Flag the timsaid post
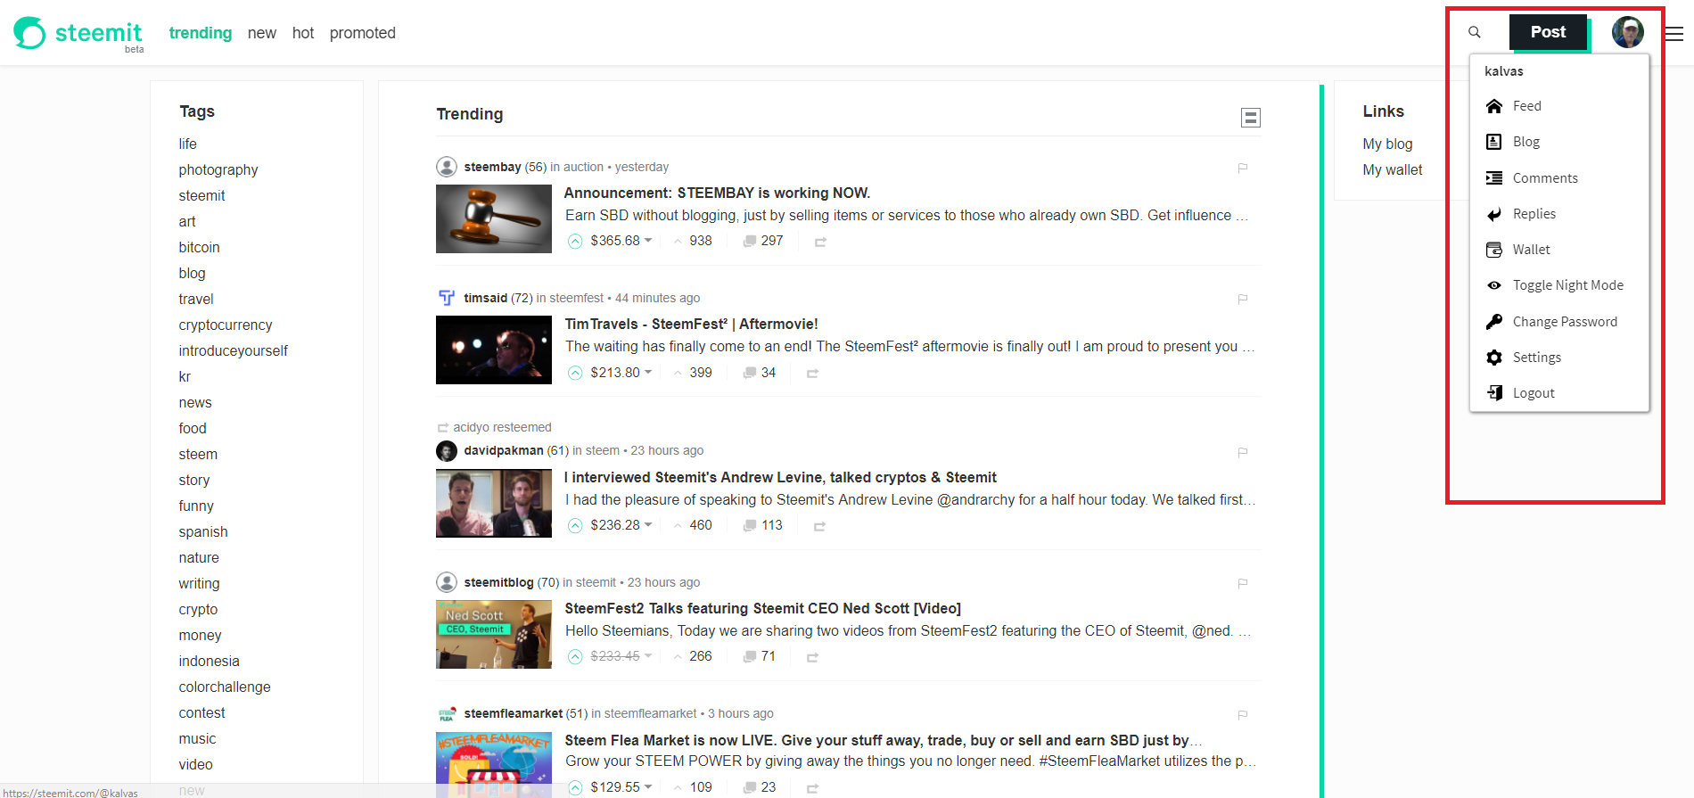The width and height of the screenshot is (1694, 798). (x=1242, y=299)
